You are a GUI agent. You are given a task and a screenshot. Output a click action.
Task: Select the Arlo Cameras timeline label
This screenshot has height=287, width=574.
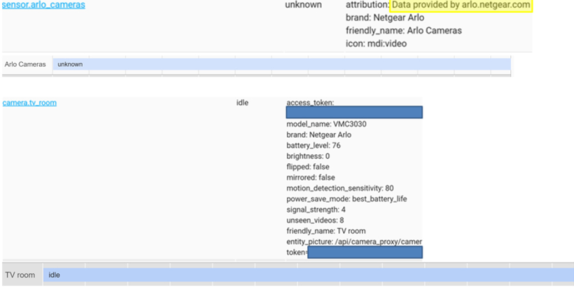coord(26,64)
